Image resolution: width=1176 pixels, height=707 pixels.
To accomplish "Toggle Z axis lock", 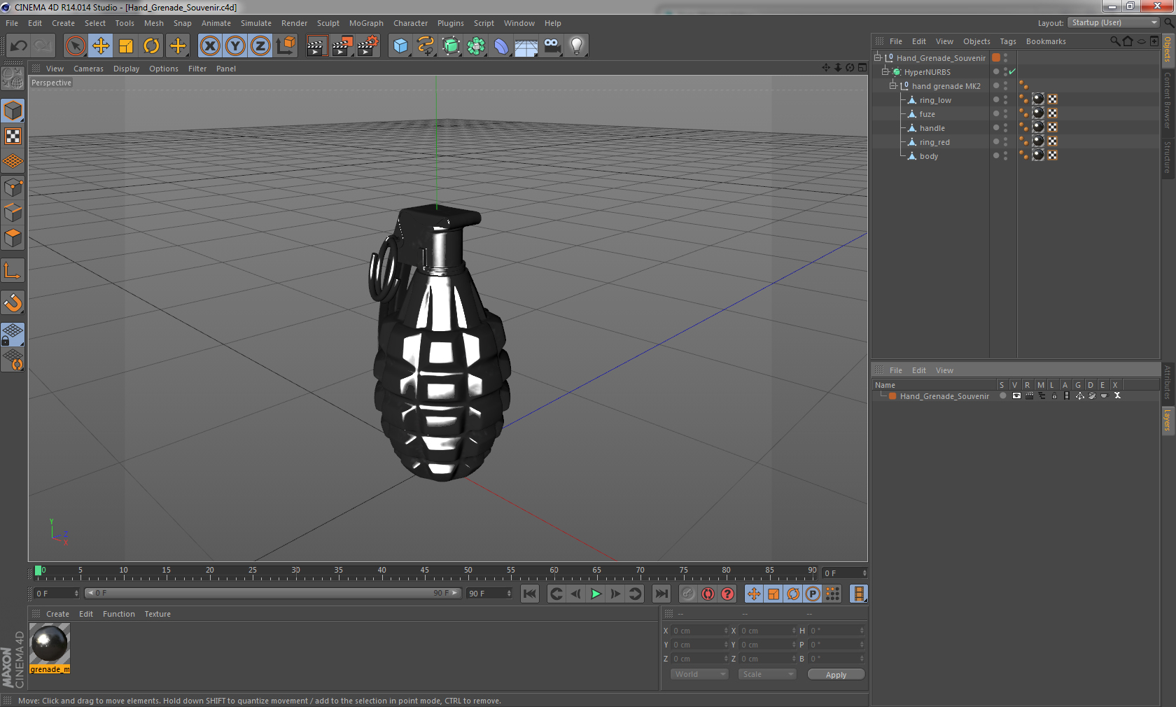I will [x=260, y=46].
